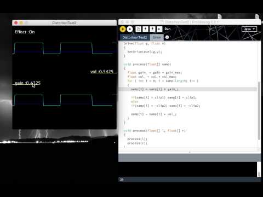Switch to the Drive tab

click(157, 37)
